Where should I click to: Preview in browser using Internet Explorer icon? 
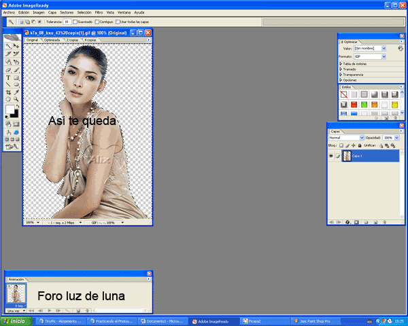pyautogui.click(x=16, y=132)
